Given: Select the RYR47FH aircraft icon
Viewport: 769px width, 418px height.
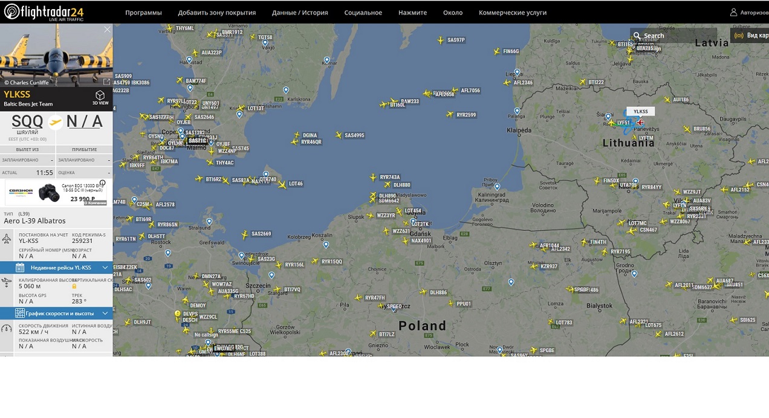Looking at the screenshot, I should pyautogui.click(x=358, y=297).
